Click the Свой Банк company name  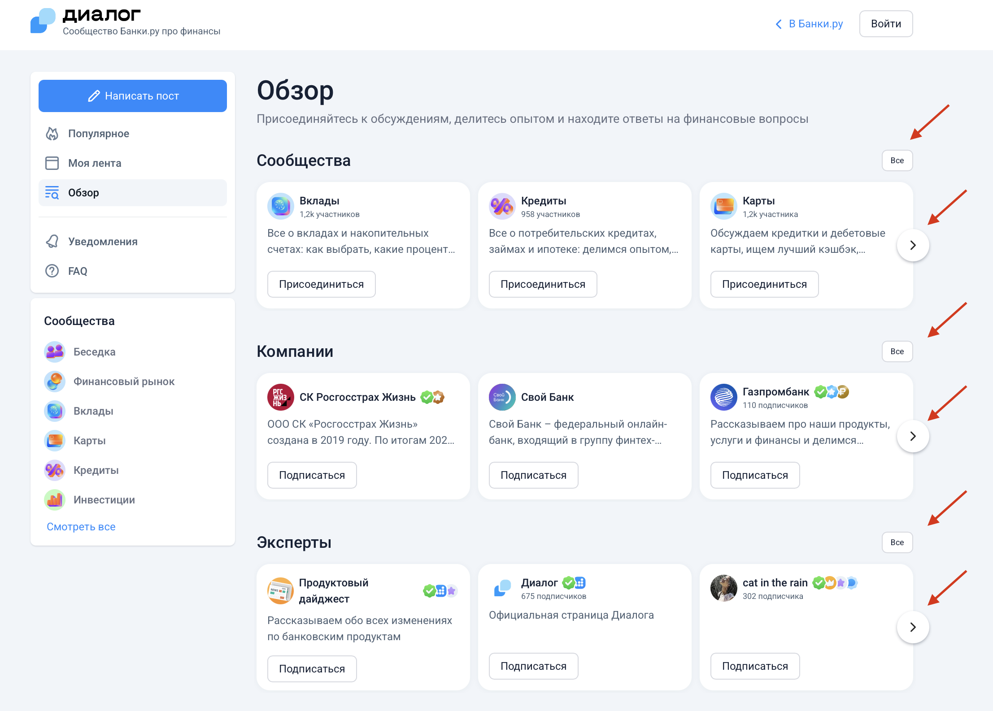coord(547,397)
